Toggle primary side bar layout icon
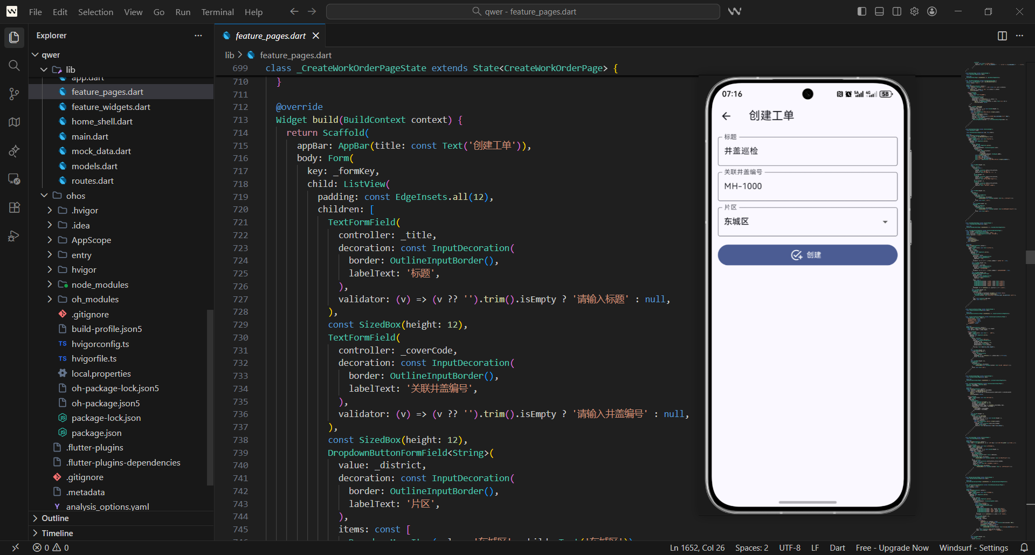Screen dimensions: 1035x555 pyautogui.click(x=862, y=11)
